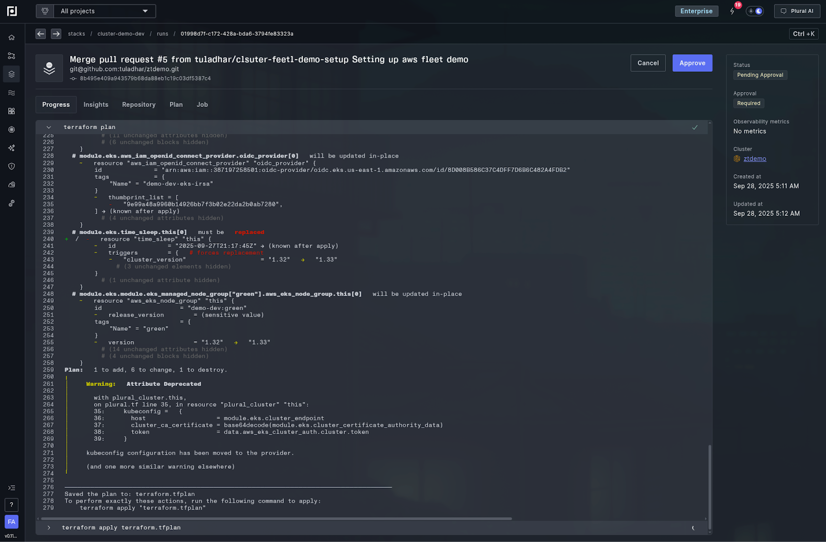The width and height of the screenshot is (826, 542).
Task: Toggle the light/dark theme switch
Action: click(755, 11)
